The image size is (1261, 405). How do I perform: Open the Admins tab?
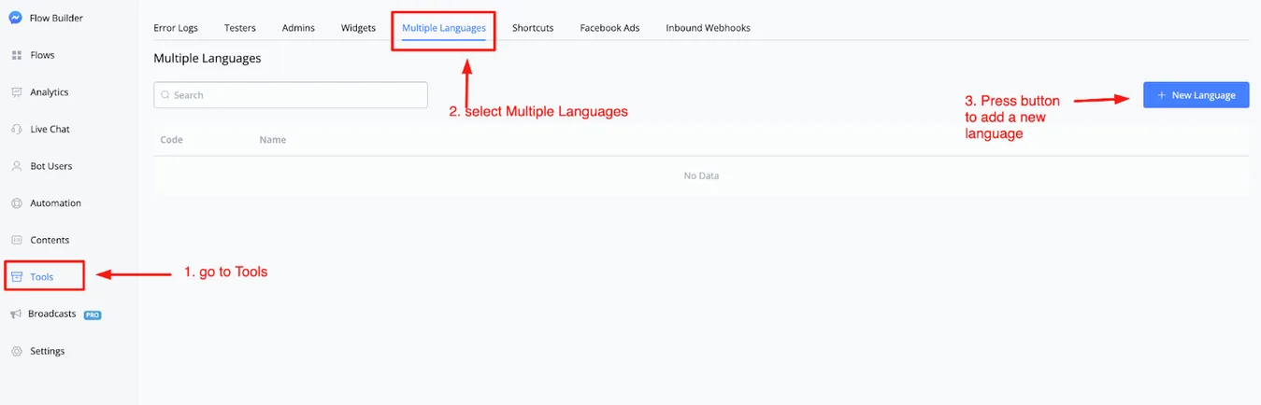pos(298,28)
